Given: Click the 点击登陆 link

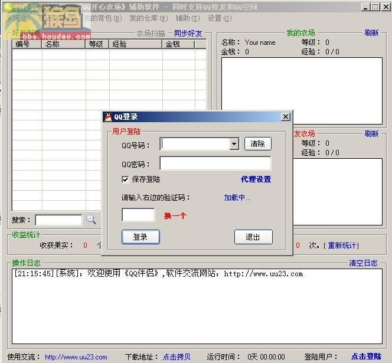Looking at the screenshot, I should (366, 357).
